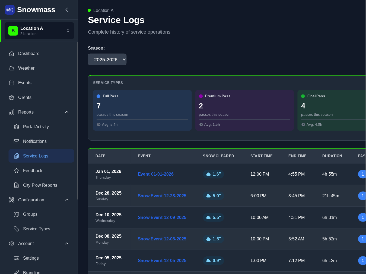Click the Feedback star icon
The height and width of the screenshot is (274, 366).
pyautogui.click(x=16, y=171)
